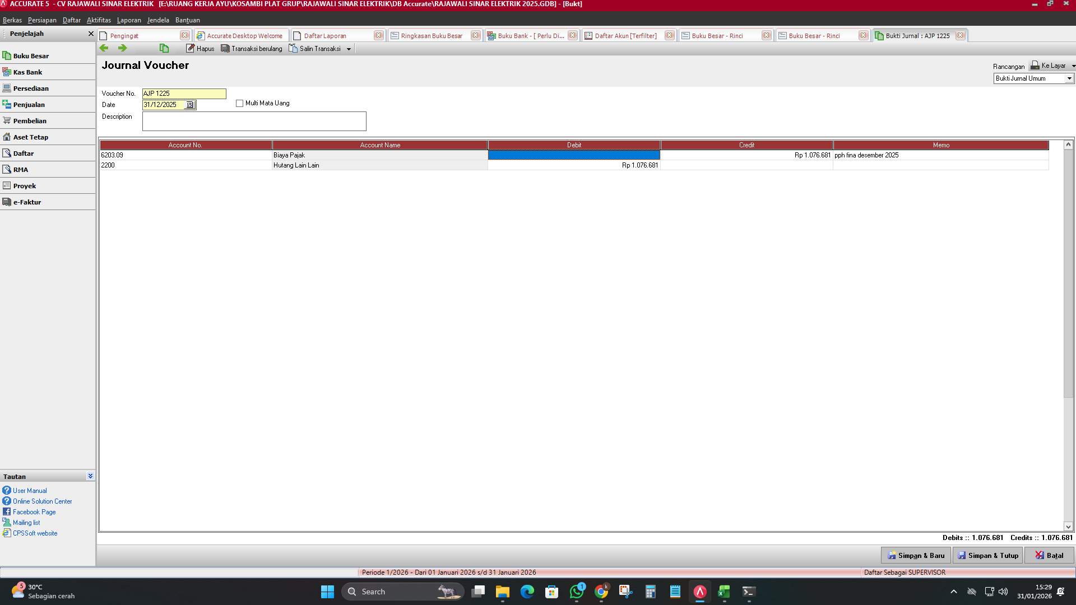The image size is (1076, 605).
Task: Click the previous transaction arrow
Action: 104,48
